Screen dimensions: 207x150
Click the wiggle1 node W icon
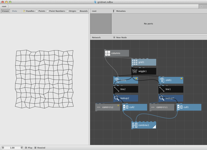point(135,71)
